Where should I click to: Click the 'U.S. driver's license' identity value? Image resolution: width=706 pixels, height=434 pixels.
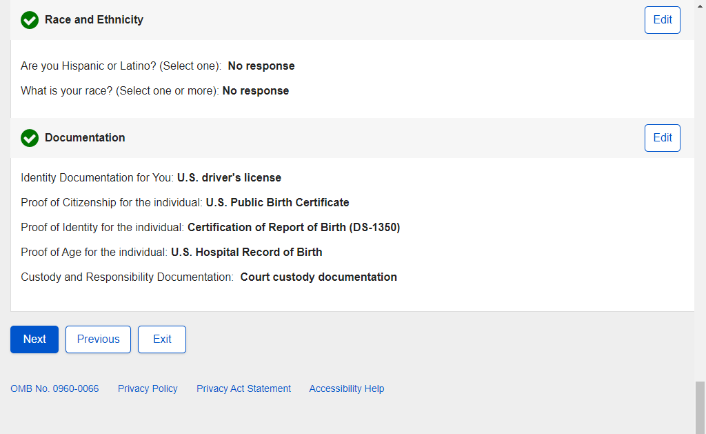click(229, 178)
